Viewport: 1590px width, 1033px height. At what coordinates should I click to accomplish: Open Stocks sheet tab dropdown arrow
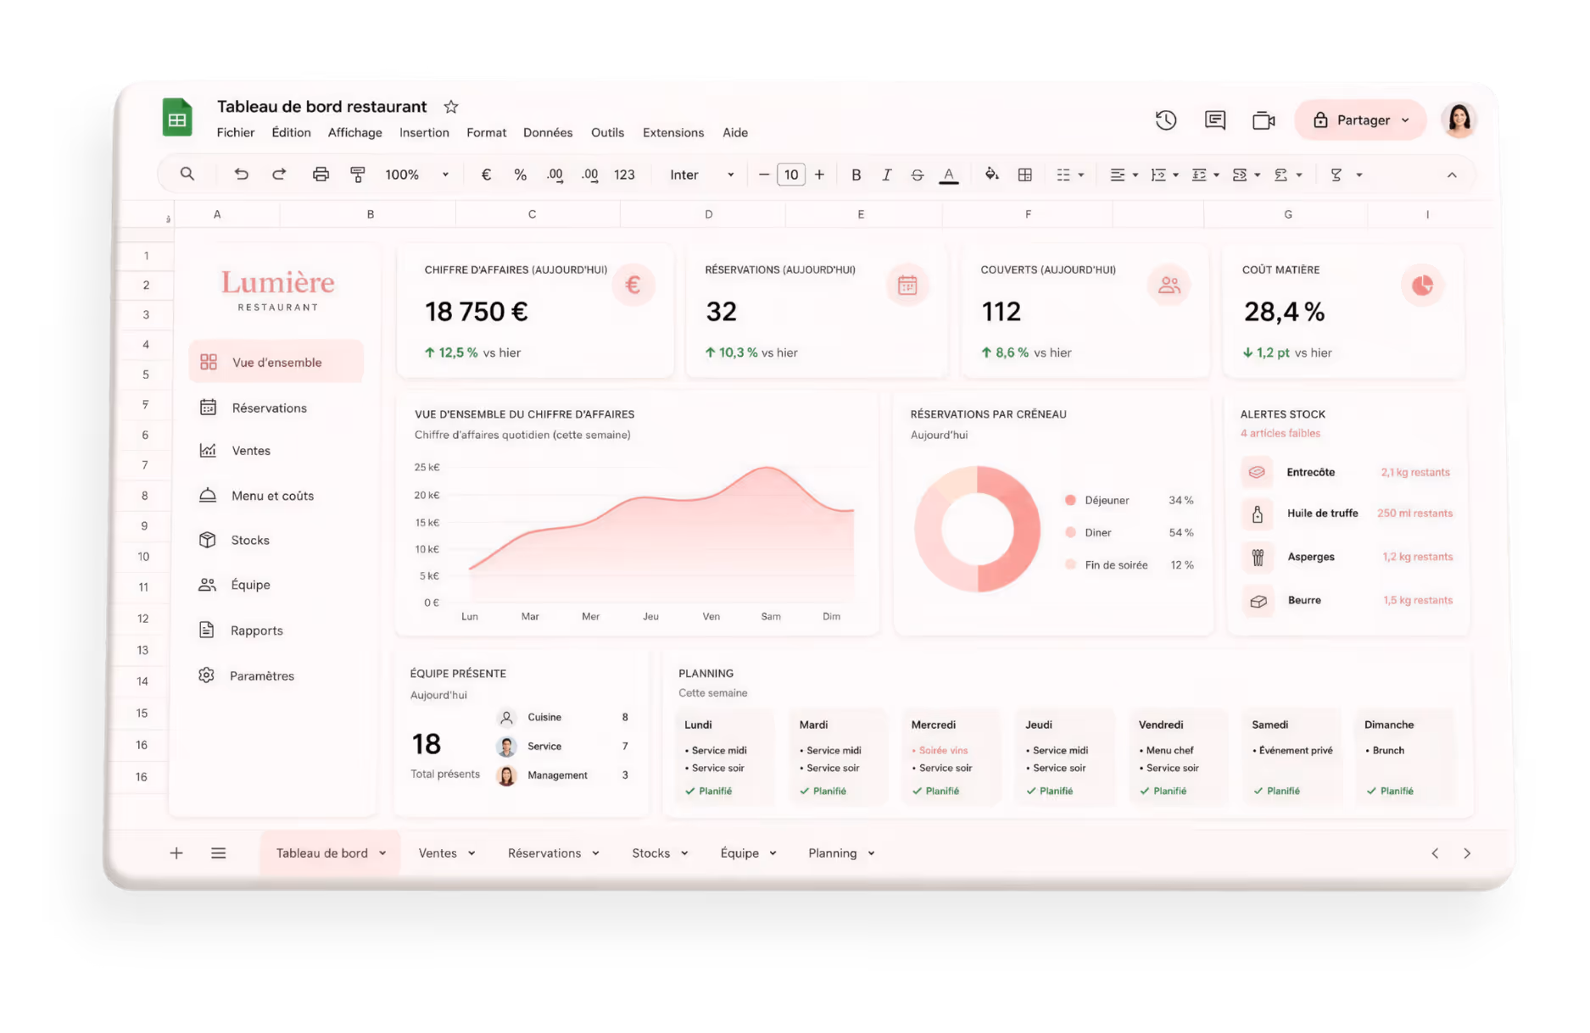click(684, 853)
